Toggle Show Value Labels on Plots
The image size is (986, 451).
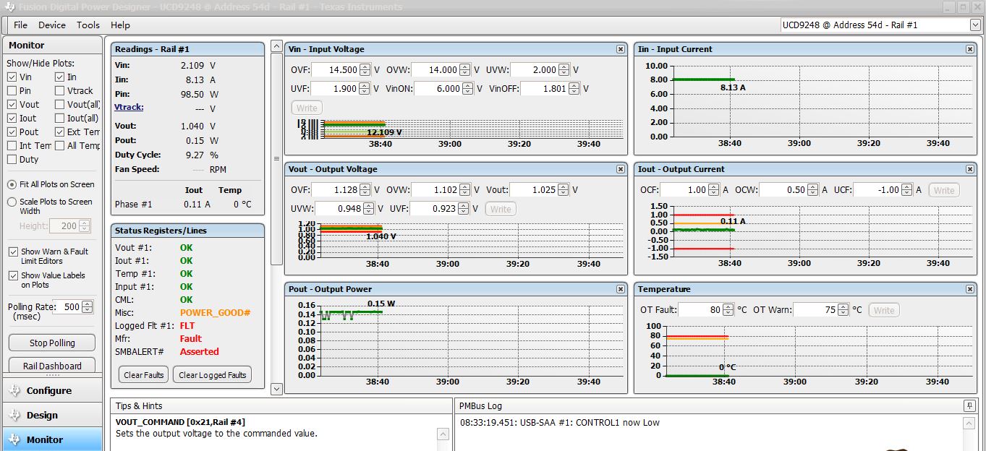pyautogui.click(x=13, y=275)
